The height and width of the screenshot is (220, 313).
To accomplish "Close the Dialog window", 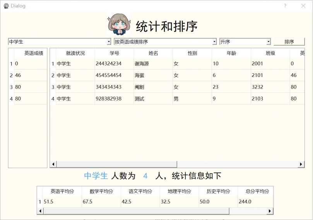I will [303, 6].
